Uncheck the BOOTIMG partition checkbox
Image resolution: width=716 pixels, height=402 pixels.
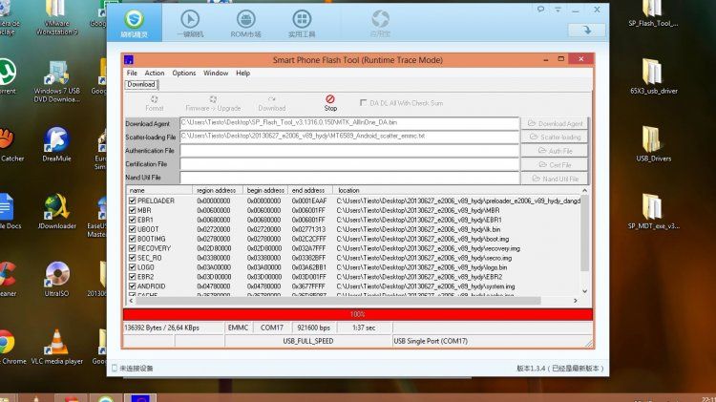coord(132,239)
